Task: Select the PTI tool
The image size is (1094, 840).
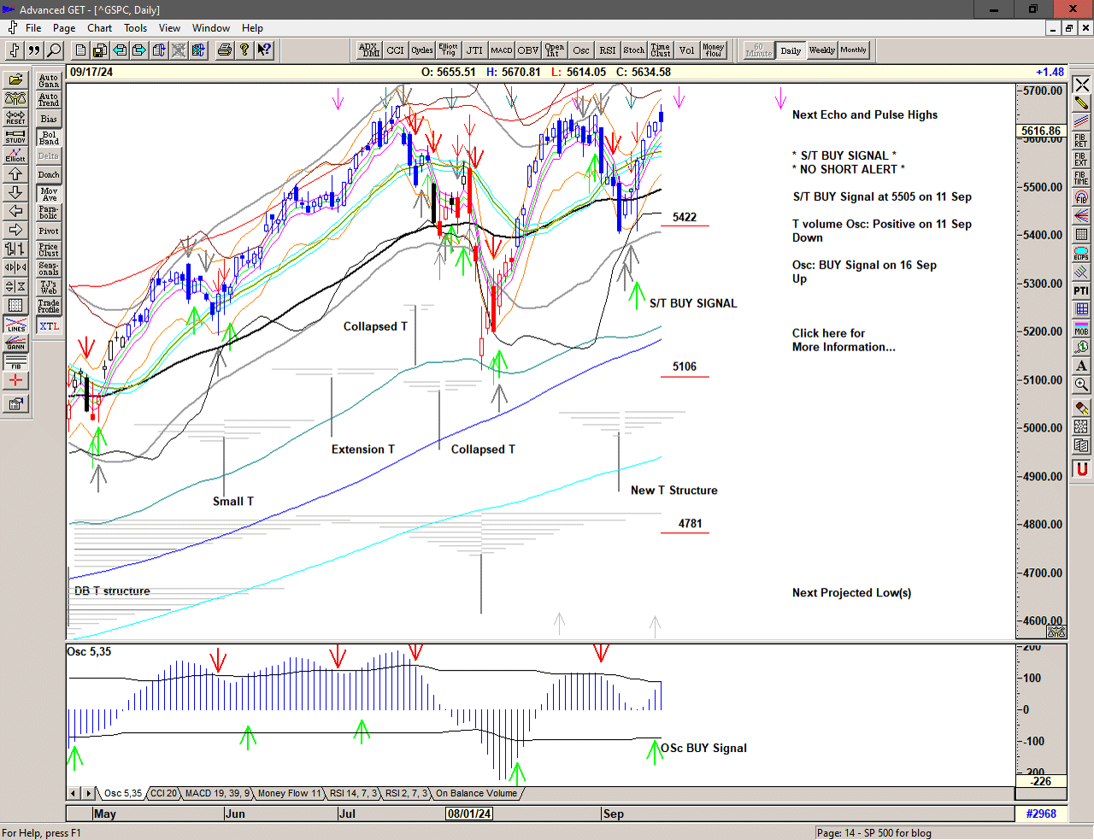Action: 1081,291
